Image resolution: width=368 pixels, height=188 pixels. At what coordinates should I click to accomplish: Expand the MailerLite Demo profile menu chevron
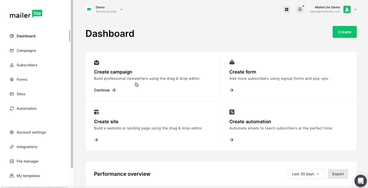[355, 10]
